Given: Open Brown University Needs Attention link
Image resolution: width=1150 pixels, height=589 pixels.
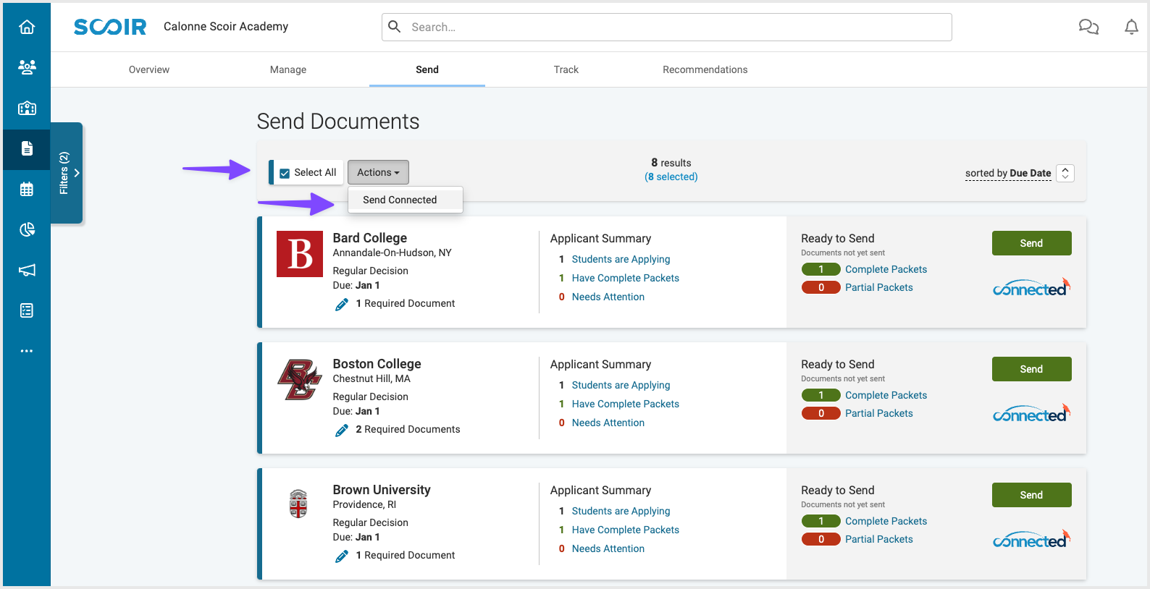Looking at the screenshot, I should click(x=608, y=548).
